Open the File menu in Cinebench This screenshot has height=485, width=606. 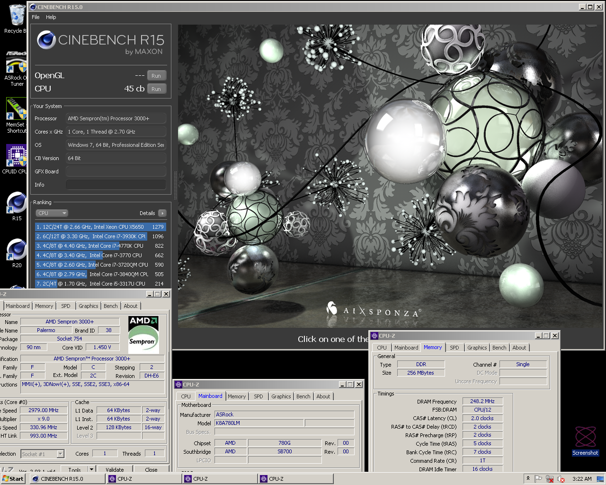click(36, 17)
